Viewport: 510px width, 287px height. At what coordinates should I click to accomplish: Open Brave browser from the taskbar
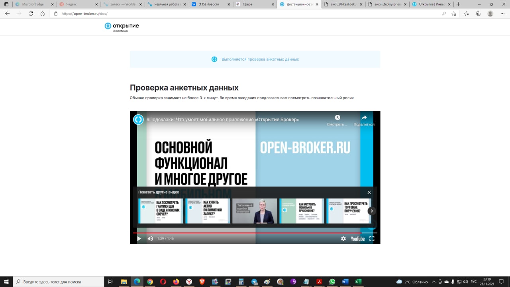202,281
